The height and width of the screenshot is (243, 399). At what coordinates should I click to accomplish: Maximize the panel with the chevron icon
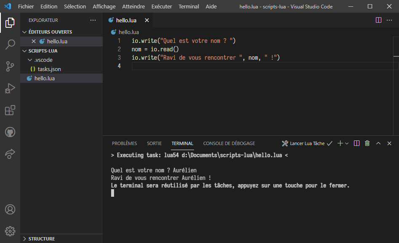pos(378,143)
